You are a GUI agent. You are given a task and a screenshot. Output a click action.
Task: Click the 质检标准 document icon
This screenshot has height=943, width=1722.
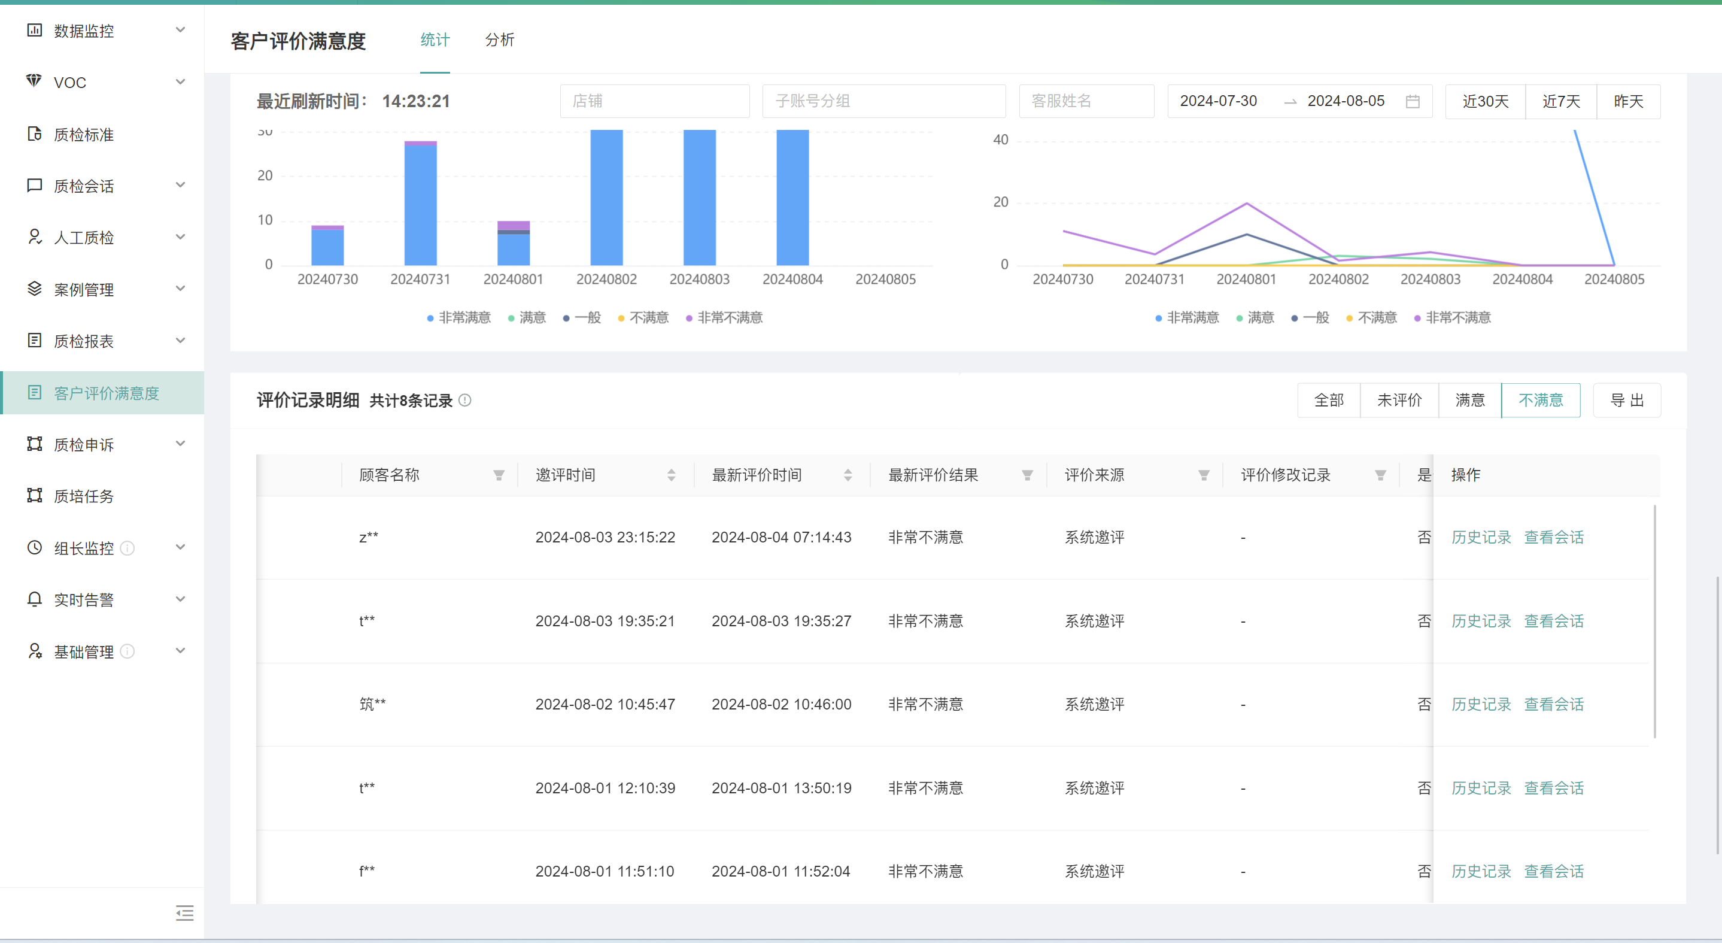click(x=34, y=134)
